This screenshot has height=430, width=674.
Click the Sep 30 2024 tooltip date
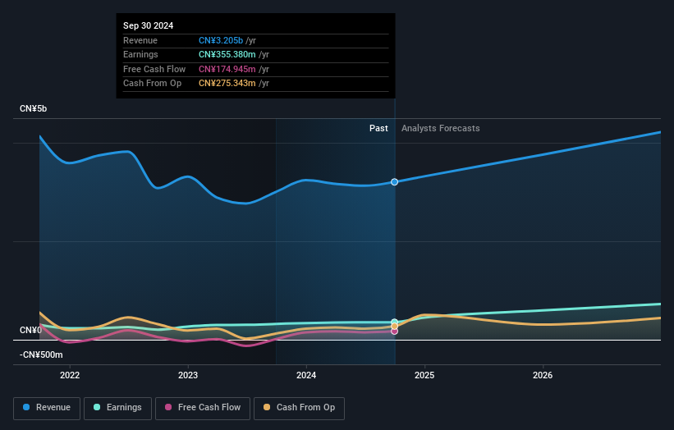click(149, 25)
